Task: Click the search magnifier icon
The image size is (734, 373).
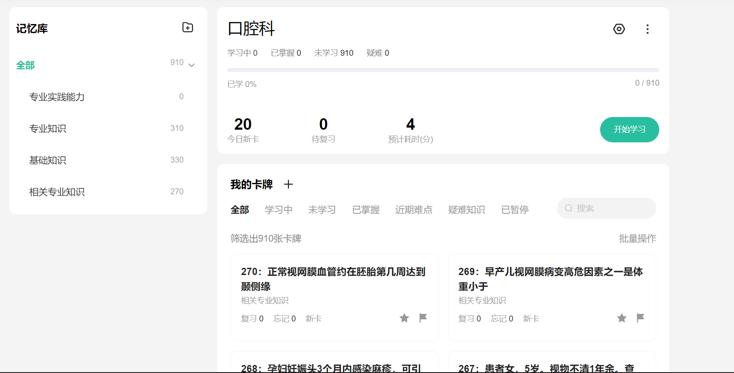Action: point(568,208)
